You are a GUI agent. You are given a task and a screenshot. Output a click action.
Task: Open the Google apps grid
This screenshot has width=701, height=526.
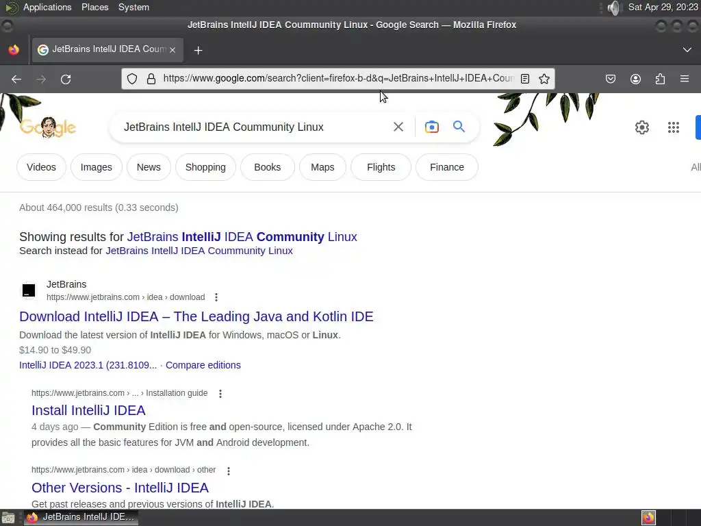pyautogui.click(x=674, y=127)
